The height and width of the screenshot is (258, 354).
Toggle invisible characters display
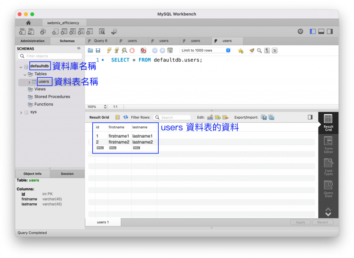[x=267, y=50]
